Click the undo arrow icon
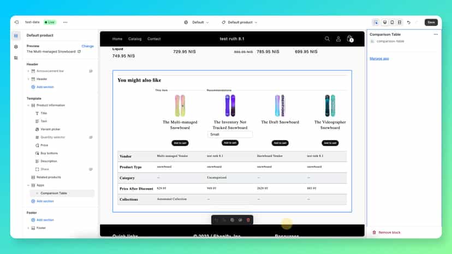The height and width of the screenshot is (254, 452). (408, 22)
